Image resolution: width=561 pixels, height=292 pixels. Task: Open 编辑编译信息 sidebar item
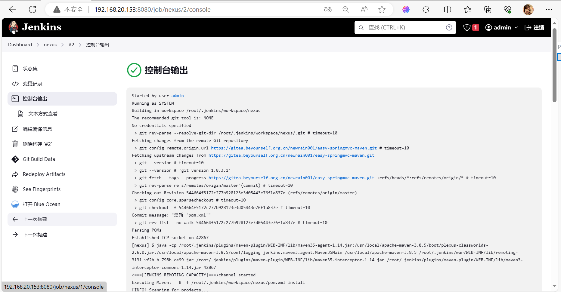[x=62, y=129]
